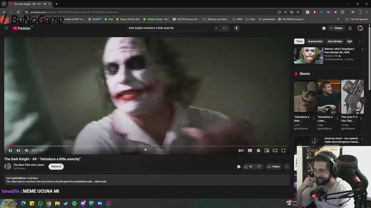
Task: Click the channel avatar under the video
Action: pyautogui.click(x=8, y=166)
